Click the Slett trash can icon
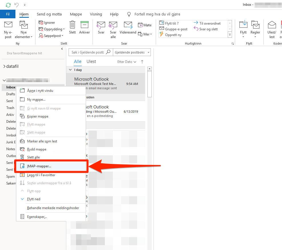282x250 pixels. (x=72, y=25)
